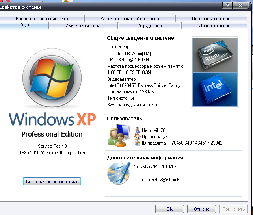Click the CPU 330 @ 1.60GHz line
Image resolution: width=253 pixels, height=215 pixels.
(x=129, y=60)
